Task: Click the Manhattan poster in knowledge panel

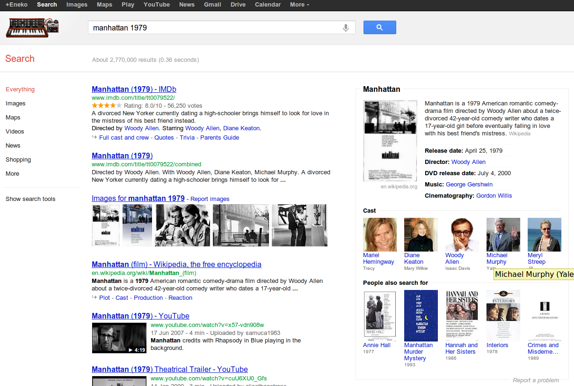Action: (390, 141)
